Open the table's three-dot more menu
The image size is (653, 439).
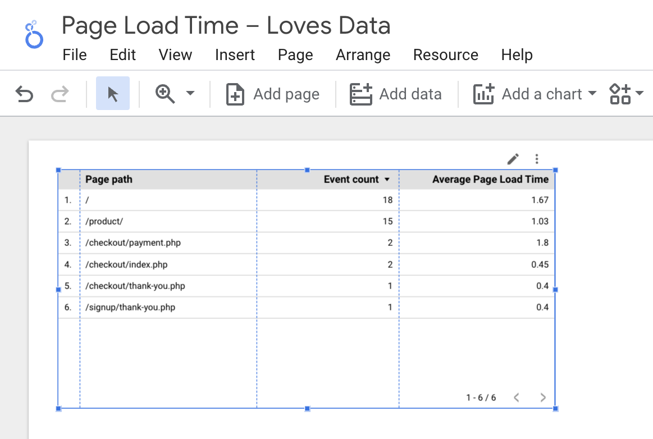537,159
